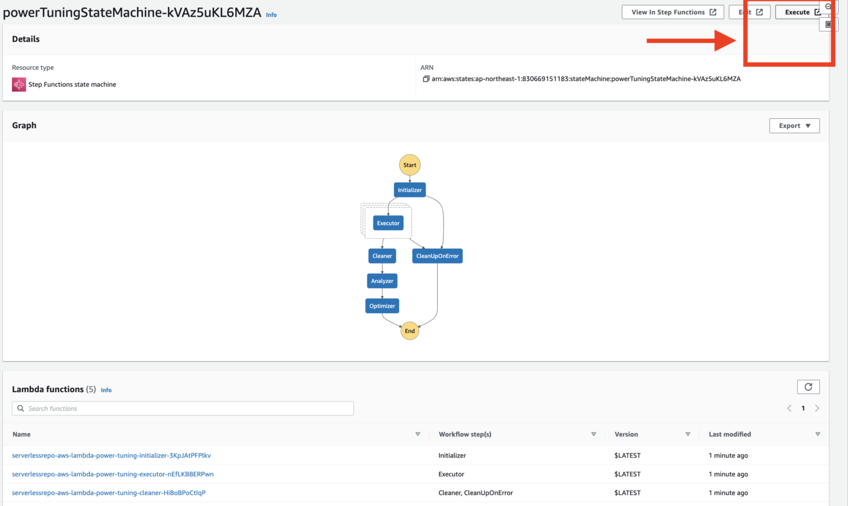Open the Version column filter dropdown
The width and height of the screenshot is (848, 506).
tap(688, 434)
